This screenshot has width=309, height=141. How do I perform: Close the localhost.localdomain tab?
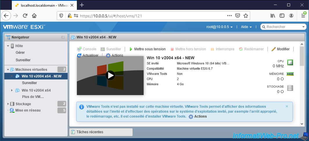click(x=73, y=5)
